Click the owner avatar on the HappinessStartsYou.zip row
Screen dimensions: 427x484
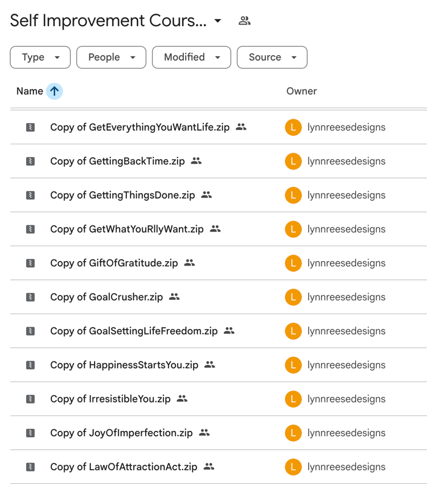[x=293, y=365]
